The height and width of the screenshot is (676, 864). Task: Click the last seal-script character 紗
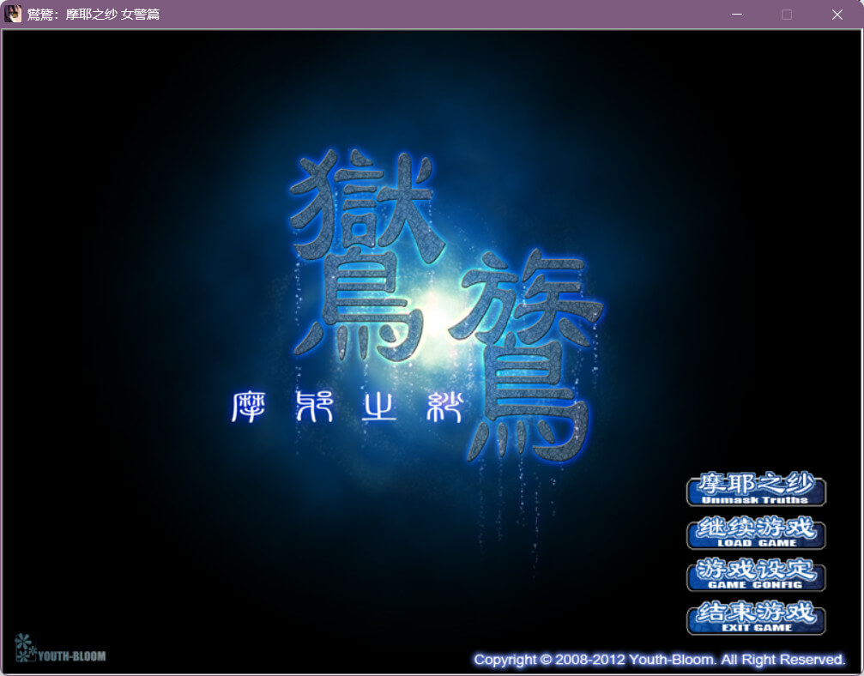pyautogui.click(x=444, y=406)
